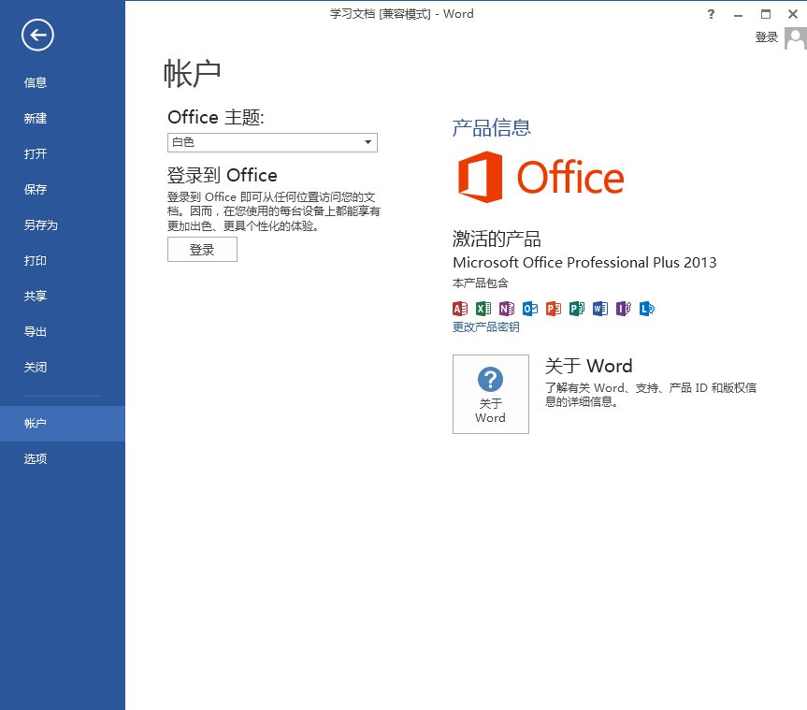Viewport: 807px width, 710px height.
Task: Click the Excel product icon
Action: [483, 309]
